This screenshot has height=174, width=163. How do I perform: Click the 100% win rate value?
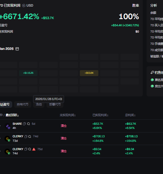coord(129,16)
